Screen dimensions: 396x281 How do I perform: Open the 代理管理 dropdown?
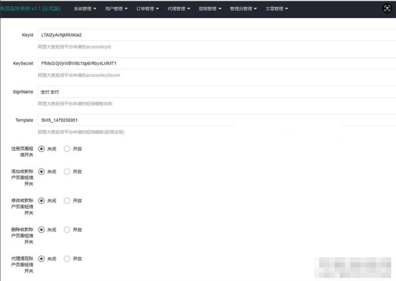(x=179, y=8)
